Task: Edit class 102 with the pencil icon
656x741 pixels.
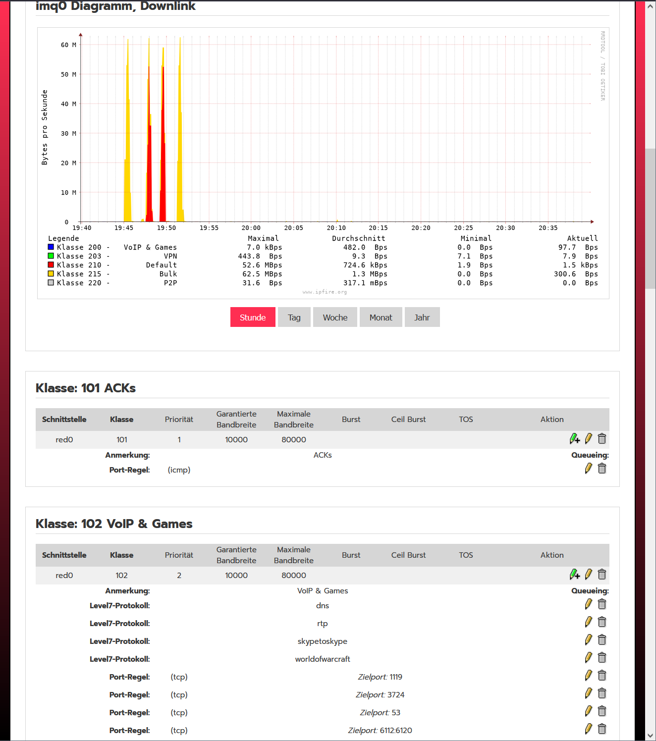Action: coord(589,574)
